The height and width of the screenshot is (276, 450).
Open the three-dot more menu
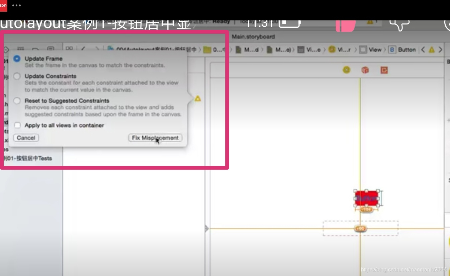16,5
